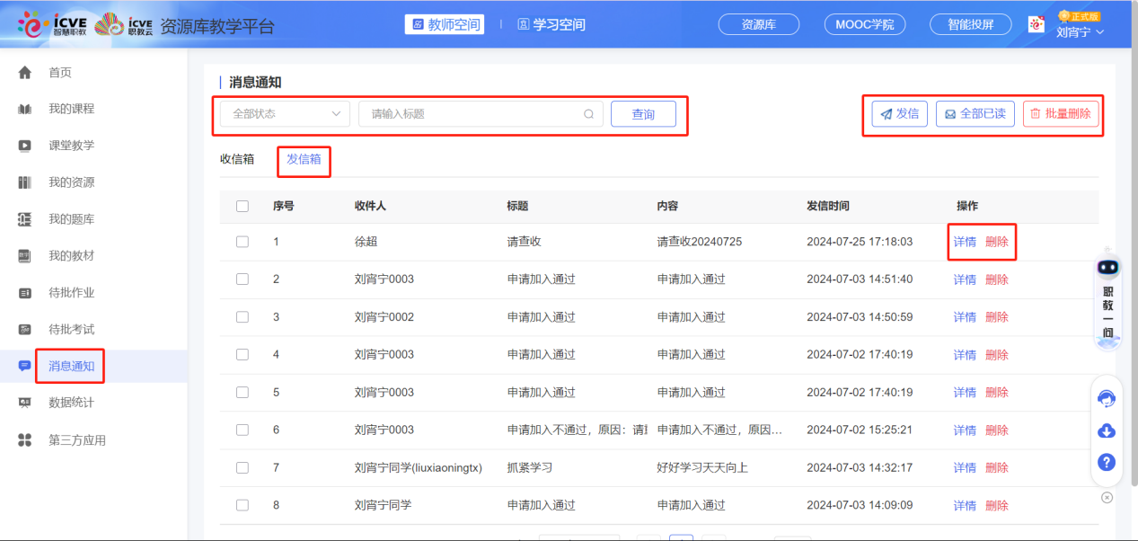Image resolution: width=1138 pixels, height=541 pixels.
Task: Expand the download cloud icon panel
Action: [1106, 430]
